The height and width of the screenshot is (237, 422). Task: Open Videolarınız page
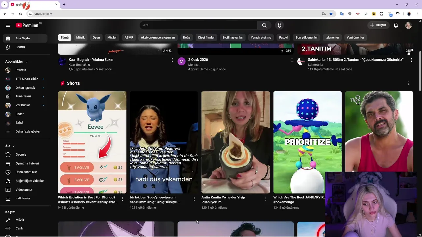click(25, 190)
